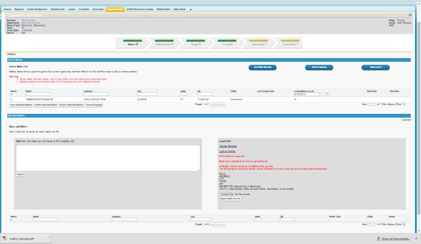The height and width of the screenshot is (244, 421).
Task: Go to Pricing workflow step
Action: (227, 43)
